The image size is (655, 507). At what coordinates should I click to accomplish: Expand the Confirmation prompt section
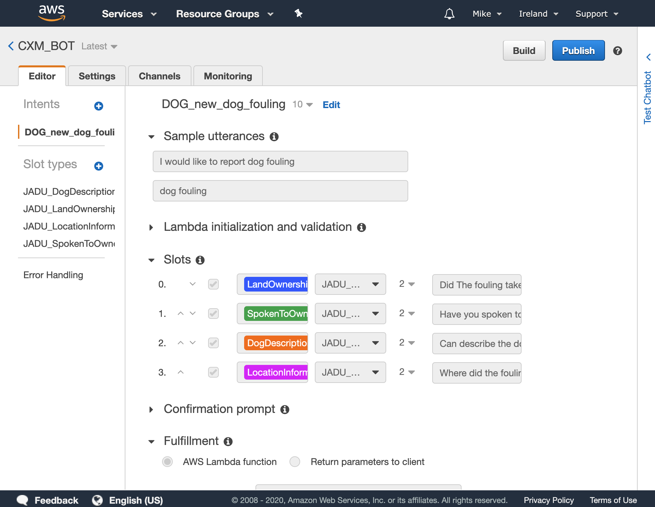tap(151, 410)
